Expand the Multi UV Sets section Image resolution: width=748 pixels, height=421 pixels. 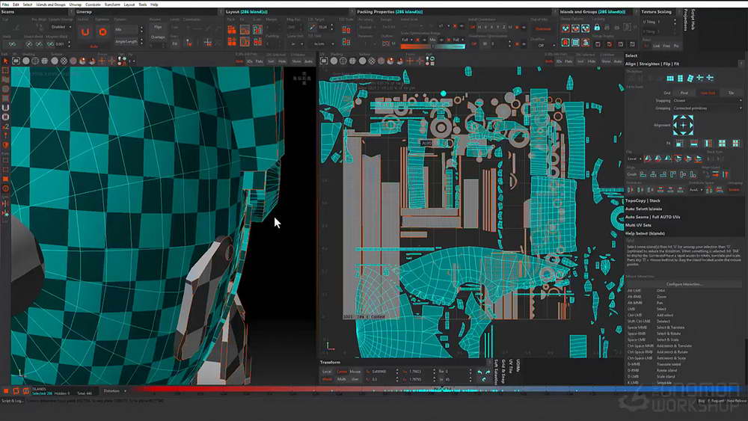pos(638,225)
